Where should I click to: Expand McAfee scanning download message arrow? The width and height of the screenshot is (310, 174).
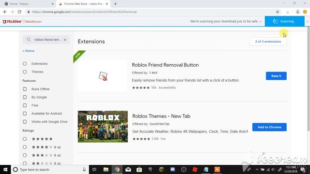point(261,21)
